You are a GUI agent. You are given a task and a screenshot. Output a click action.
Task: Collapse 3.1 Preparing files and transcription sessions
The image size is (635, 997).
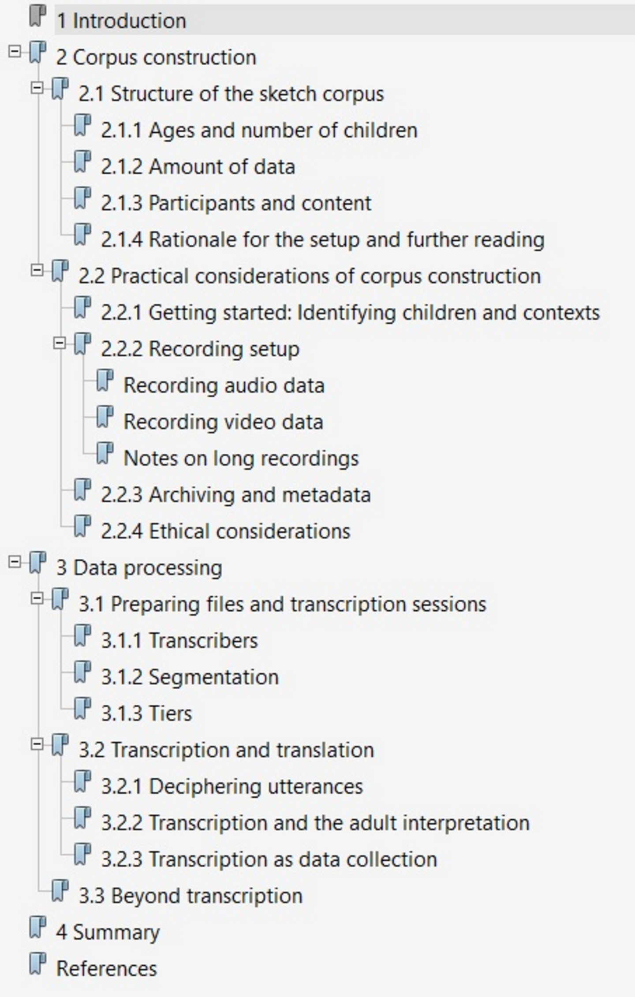[37, 598]
